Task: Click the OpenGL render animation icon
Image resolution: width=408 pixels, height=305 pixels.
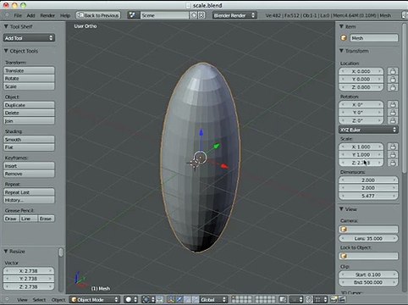Action: pos(342,299)
